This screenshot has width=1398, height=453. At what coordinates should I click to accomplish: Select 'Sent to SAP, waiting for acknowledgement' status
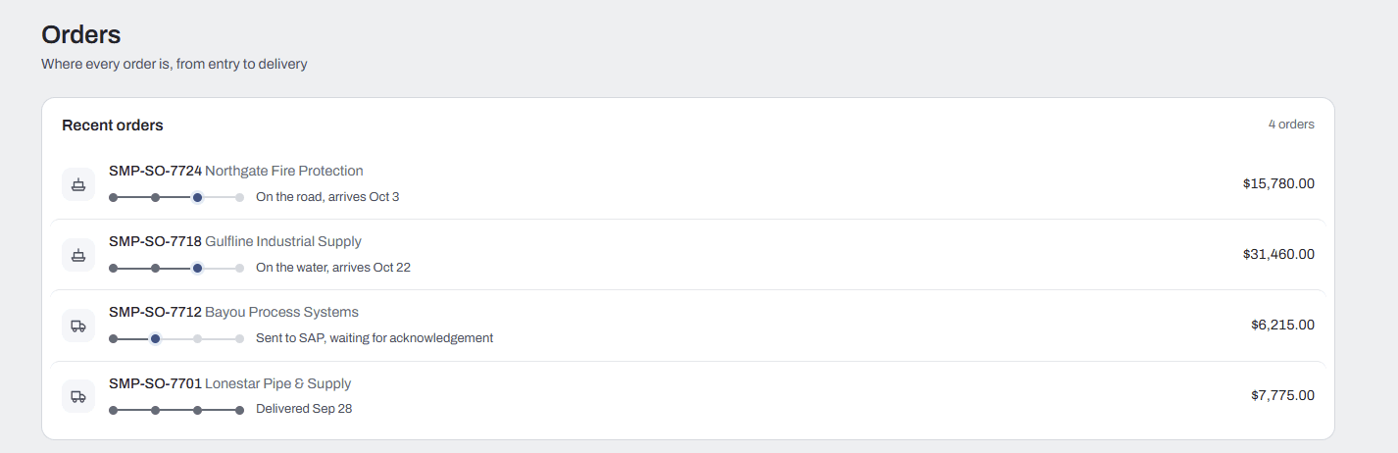click(x=374, y=338)
